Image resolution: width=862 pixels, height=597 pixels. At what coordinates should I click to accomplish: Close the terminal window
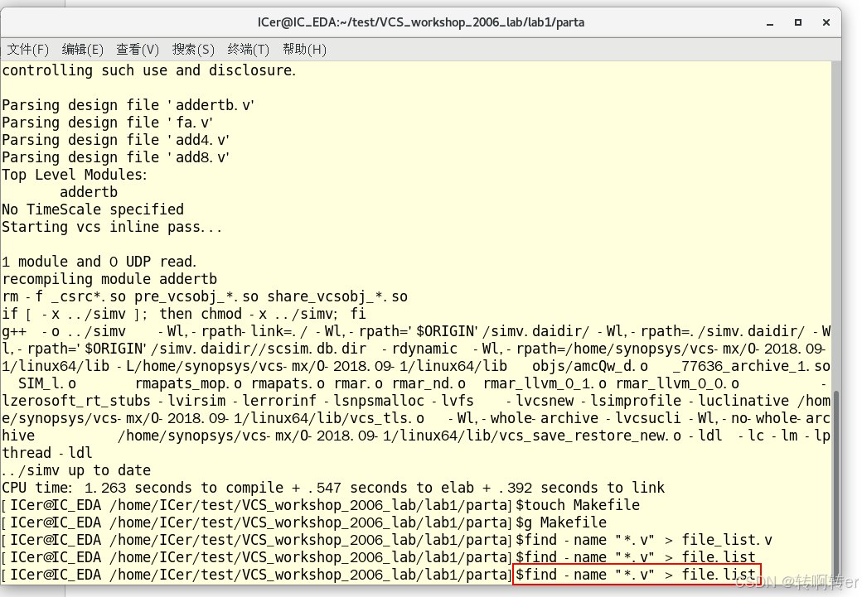pos(826,22)
